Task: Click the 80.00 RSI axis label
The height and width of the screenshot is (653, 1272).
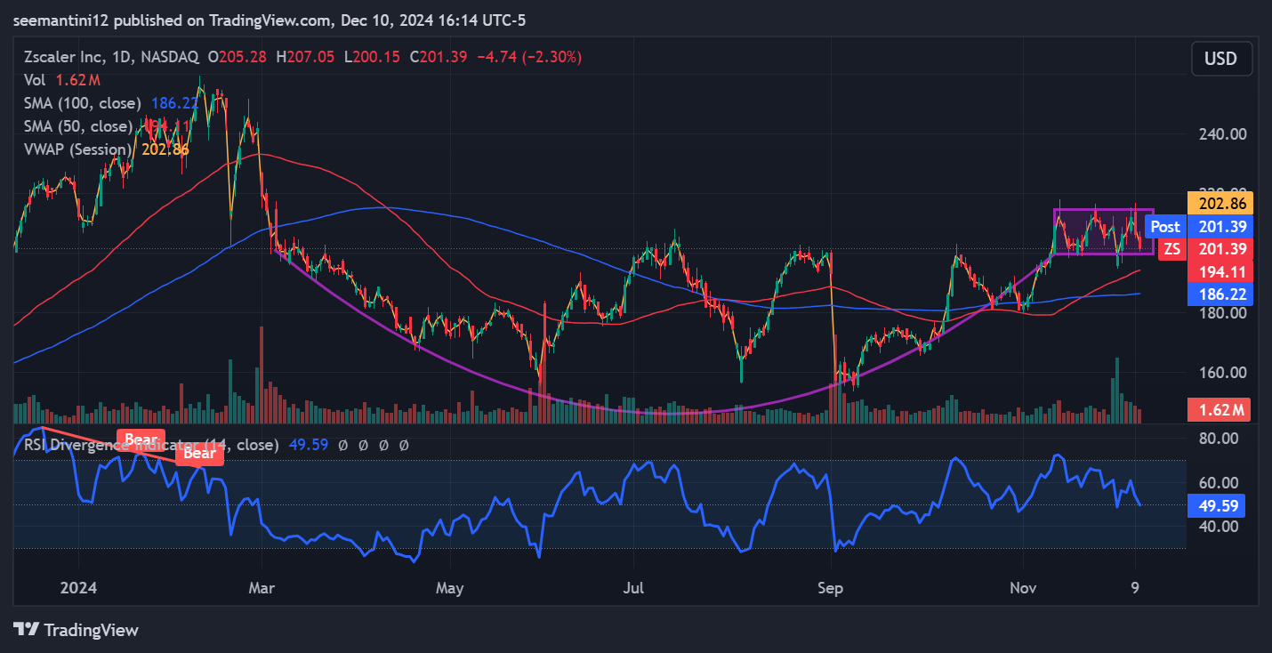Action: pos(1217,439)
